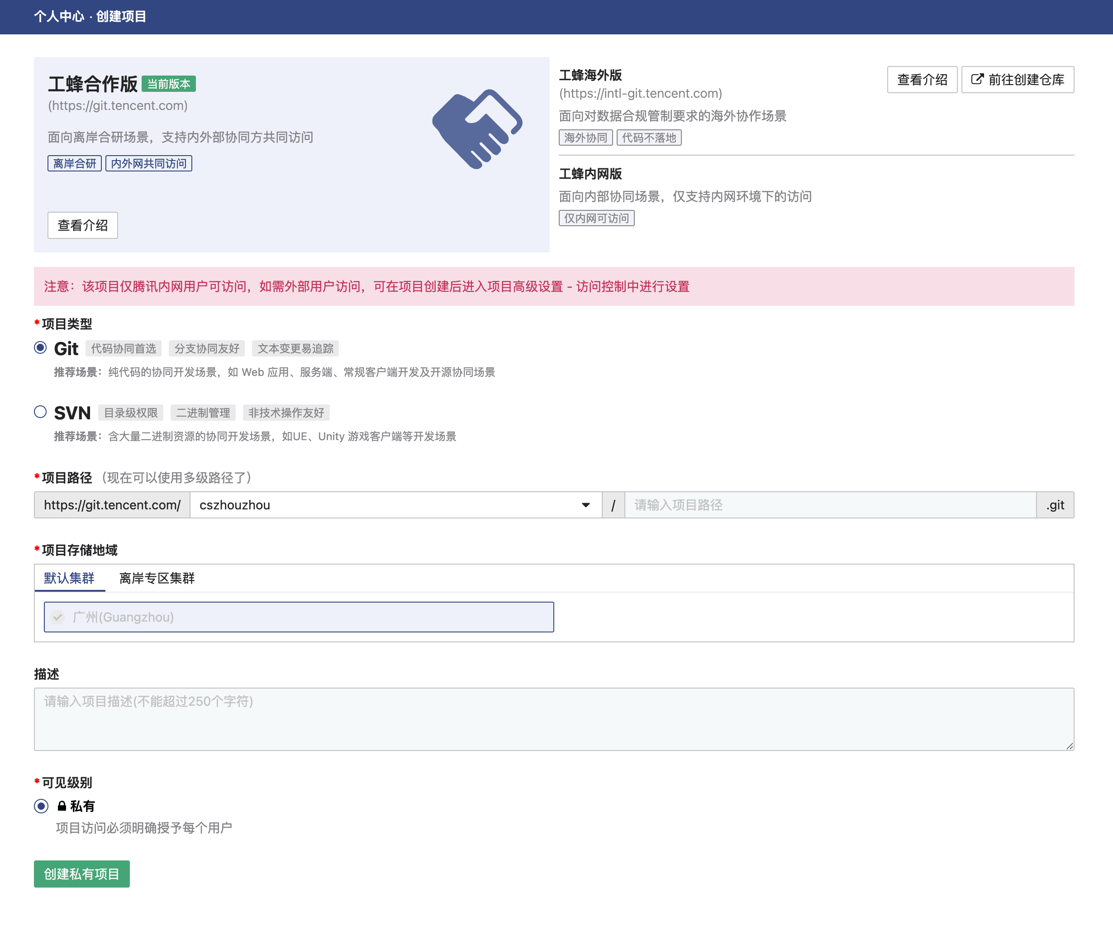1113x931 pixels.
Task: Click the 离岸合研 tag
Action: [x=75, y=163]
